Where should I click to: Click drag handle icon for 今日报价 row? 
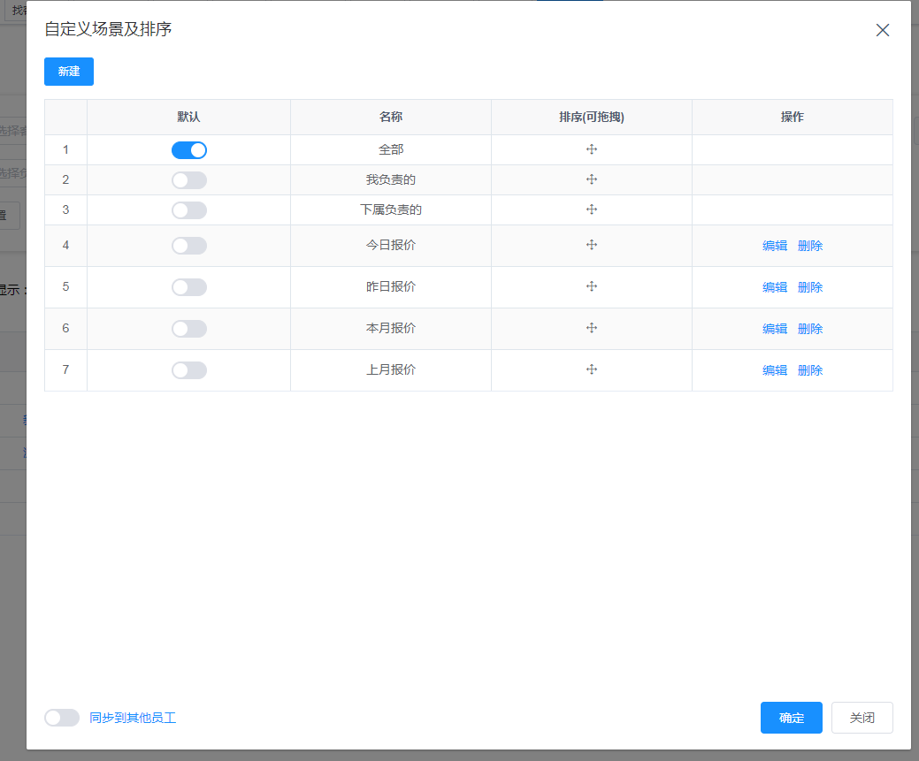pyautogui.click(x=592, y=246)
